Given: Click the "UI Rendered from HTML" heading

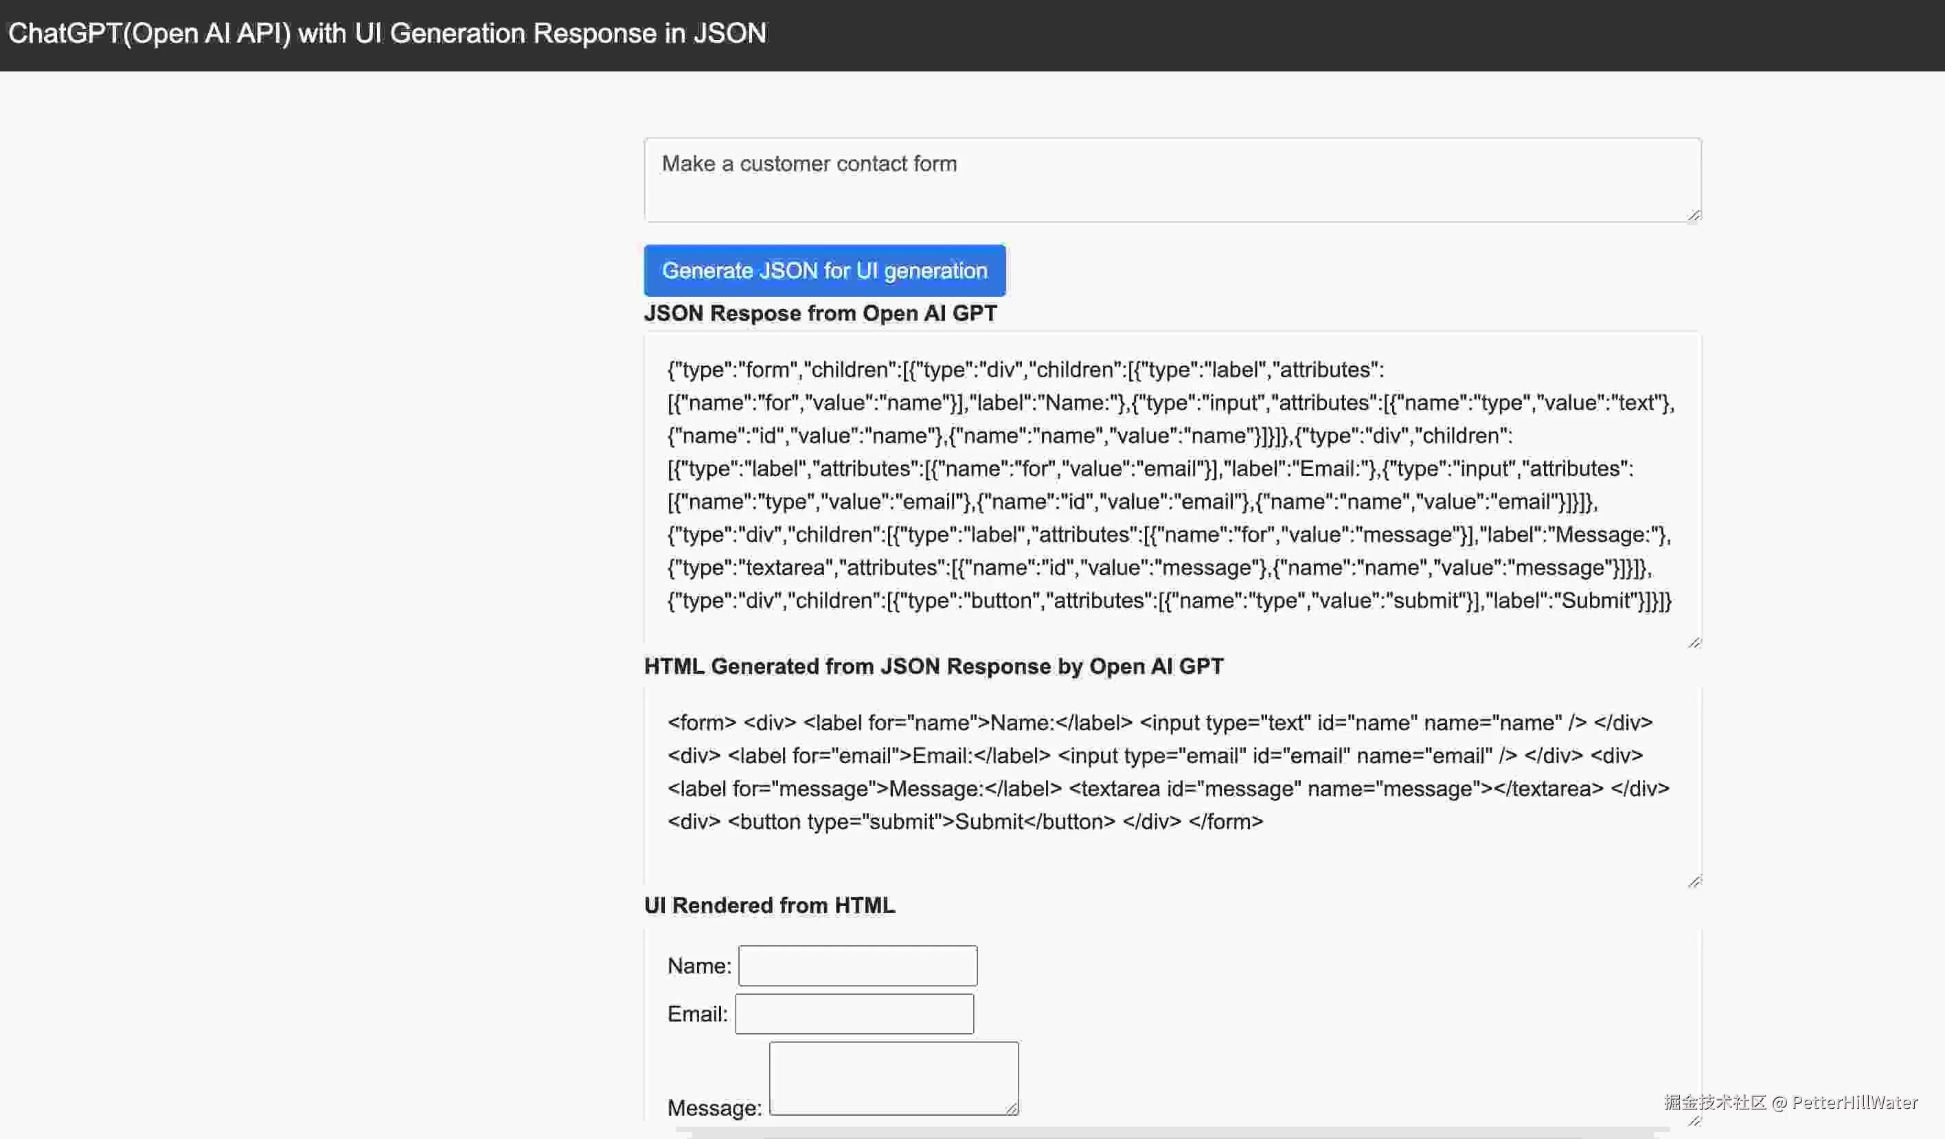Looking at the screenshot, I should pos(769,905).
